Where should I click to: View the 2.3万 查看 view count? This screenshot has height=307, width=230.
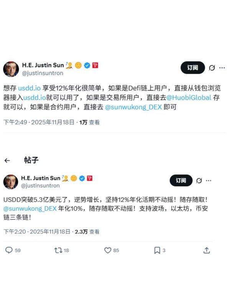pos(87,232)
